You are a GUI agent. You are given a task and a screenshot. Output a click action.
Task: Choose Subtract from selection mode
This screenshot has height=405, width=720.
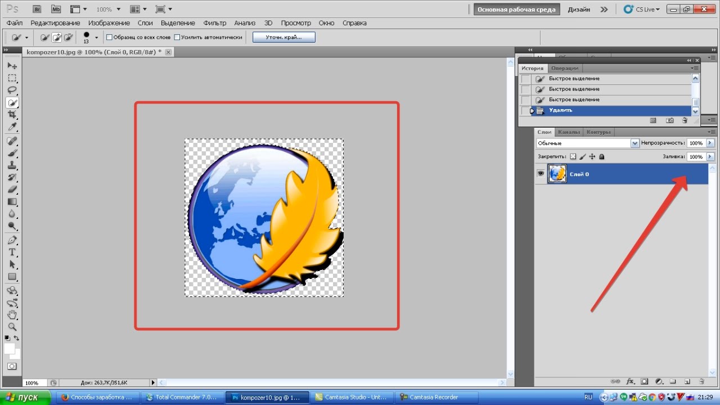coord(69,37)
